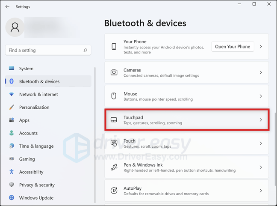Image resolution: width=277 pixels, height=206 pixels.
Task: Click the Touch gesture hand icon
Action: coord(114,143)
